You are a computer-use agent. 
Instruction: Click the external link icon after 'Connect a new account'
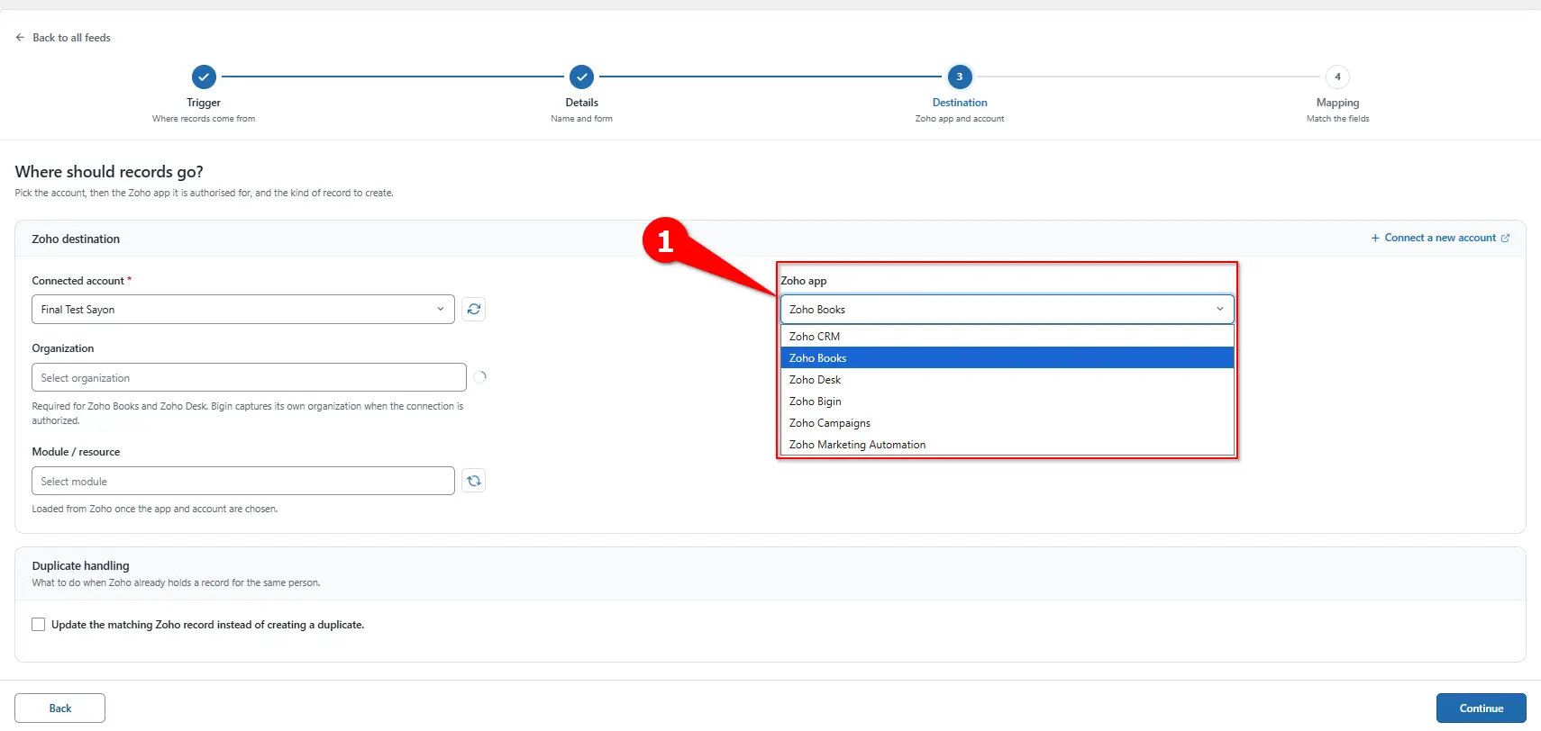[1505, 238]
